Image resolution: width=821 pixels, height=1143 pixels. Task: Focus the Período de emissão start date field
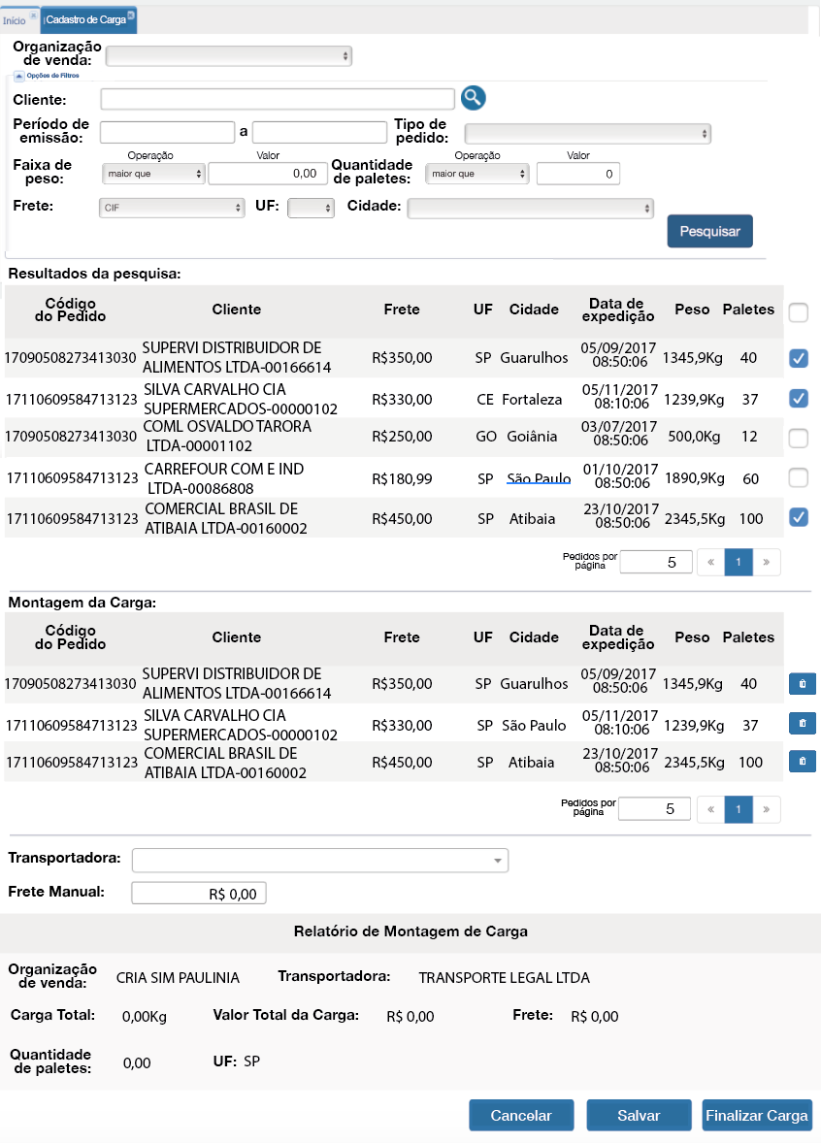pyautogui.click(x=167, y=132)
